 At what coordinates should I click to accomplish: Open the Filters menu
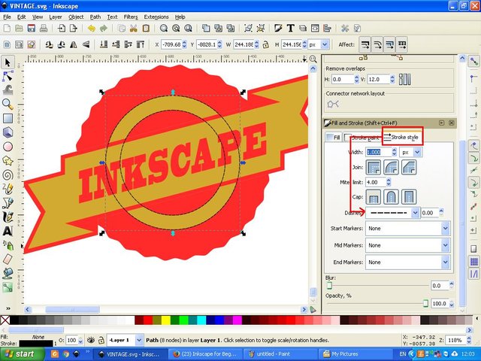coord(131,17)
